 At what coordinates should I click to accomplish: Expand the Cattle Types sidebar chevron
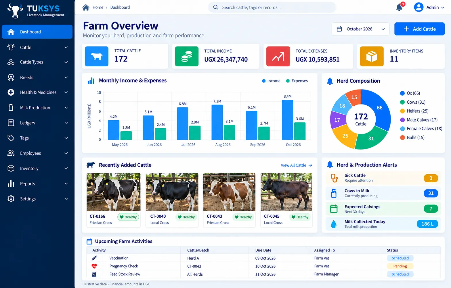[x=66, y=62]
